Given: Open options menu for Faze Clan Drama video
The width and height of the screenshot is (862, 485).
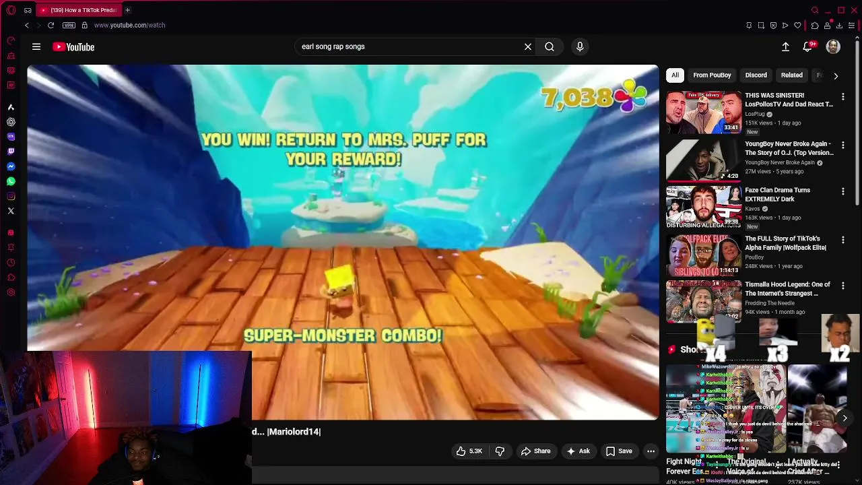Looking at the screenshot, I should click(x=842, y=192).
